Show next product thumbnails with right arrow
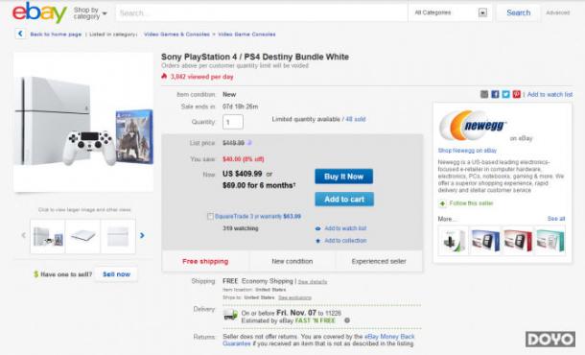 tap(142, 235)
